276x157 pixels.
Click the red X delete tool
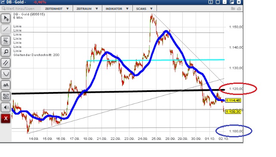6,118
